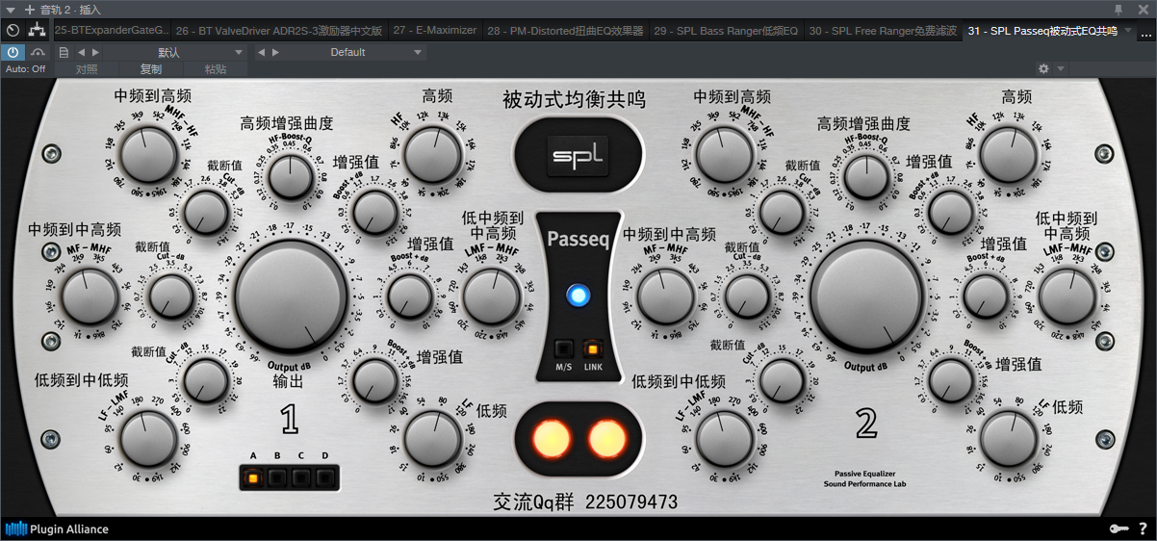Click the 对照 compare button
The height and width of the screenshot is (541, 1157).
pyautogui.click(x=86, y=69)
